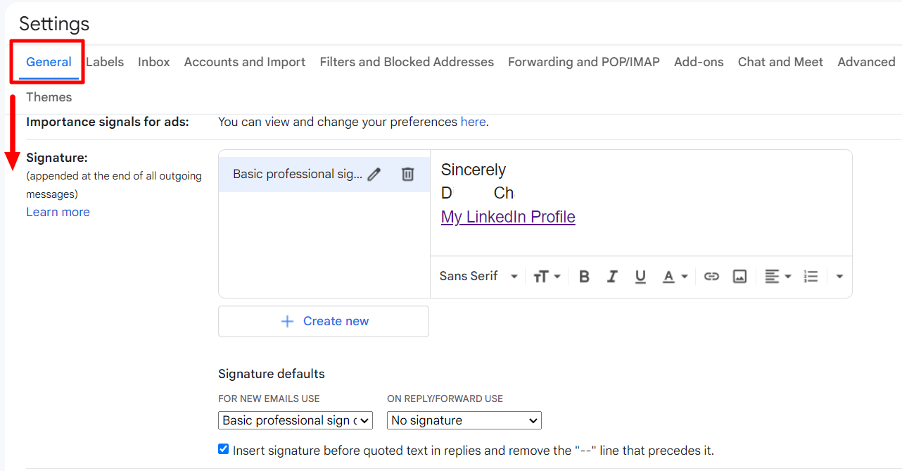Apply italic formatting in signature toolbar
The width and height of the screenshot is (902, 471).
612,277
